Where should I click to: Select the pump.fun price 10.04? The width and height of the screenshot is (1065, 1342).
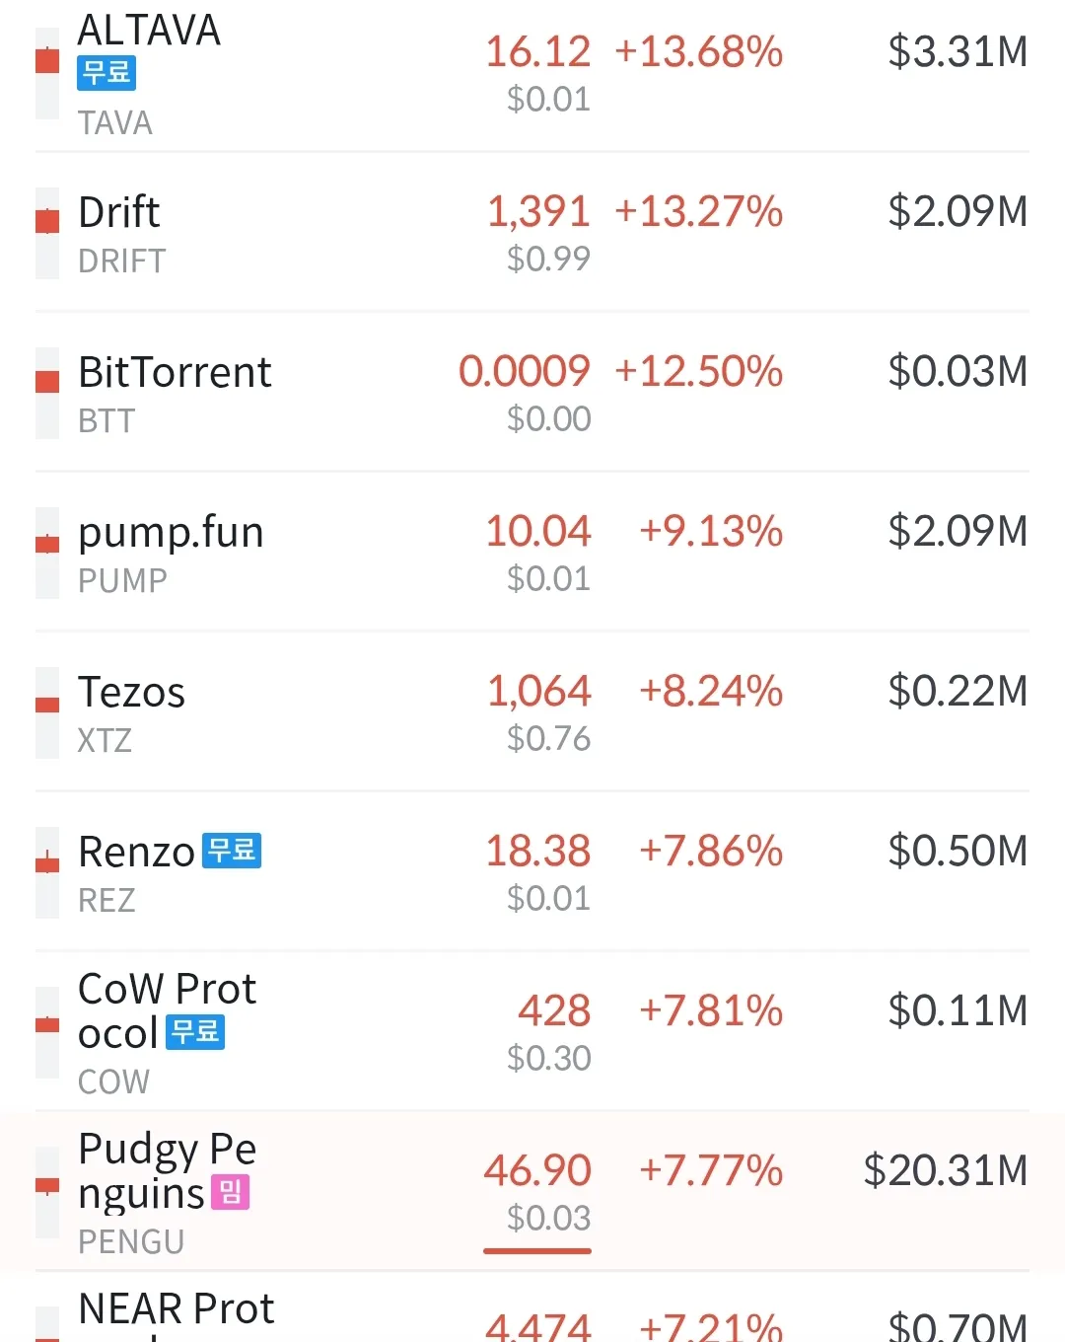point(538,532)
